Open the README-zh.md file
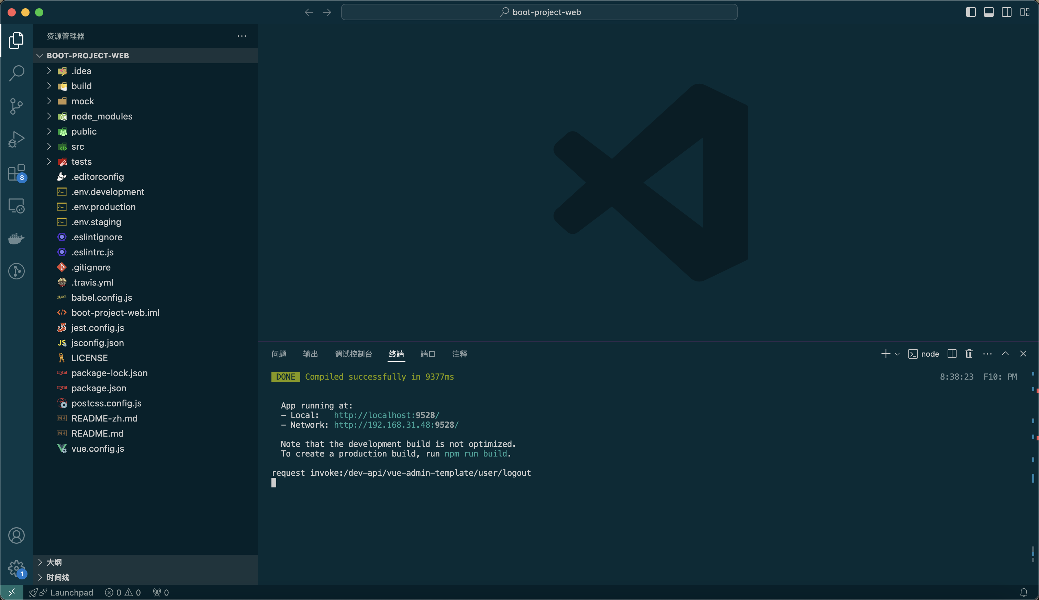The height and width of the screenshot is (600, 1039). pos(145,418)
